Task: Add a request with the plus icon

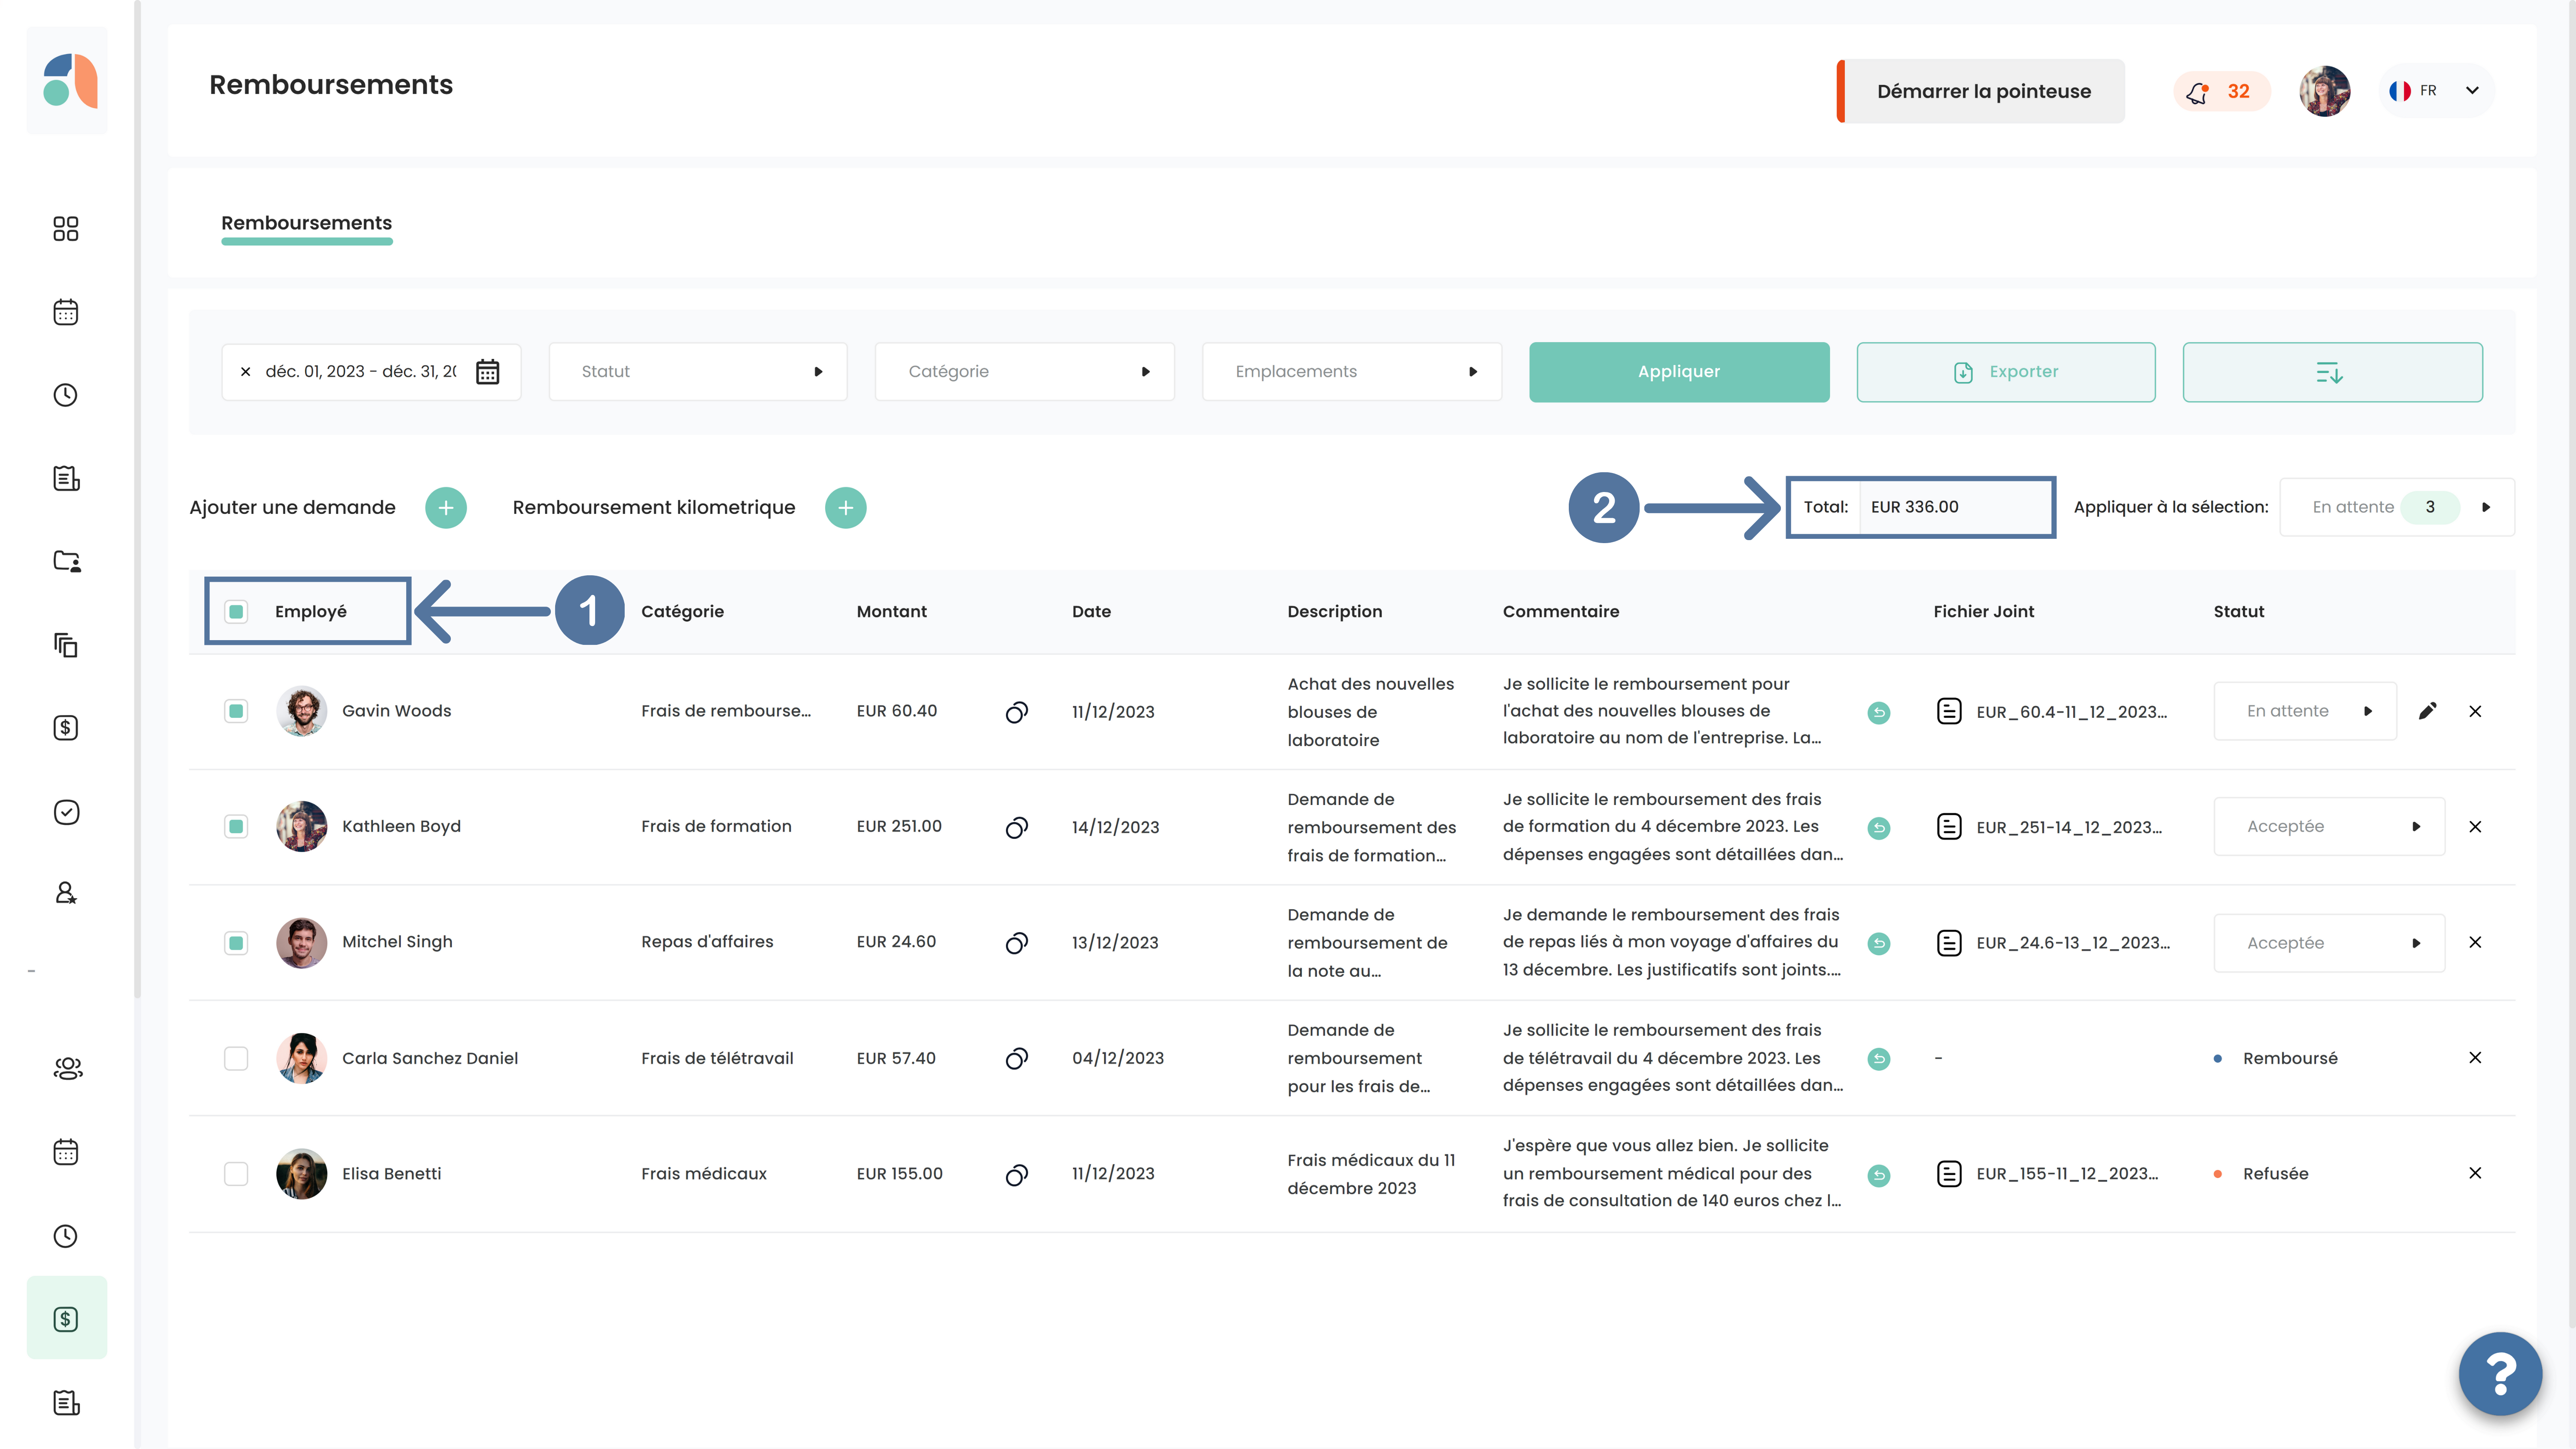Action: pyautogui.click(x=446, y=508)
